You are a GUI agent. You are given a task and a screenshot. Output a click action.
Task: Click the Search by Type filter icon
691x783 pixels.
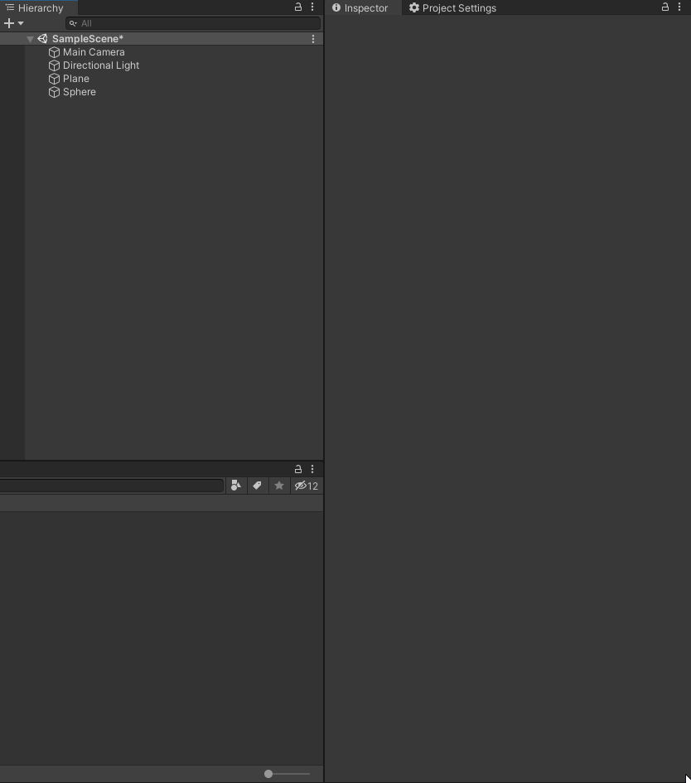click(x=236, y=486)
